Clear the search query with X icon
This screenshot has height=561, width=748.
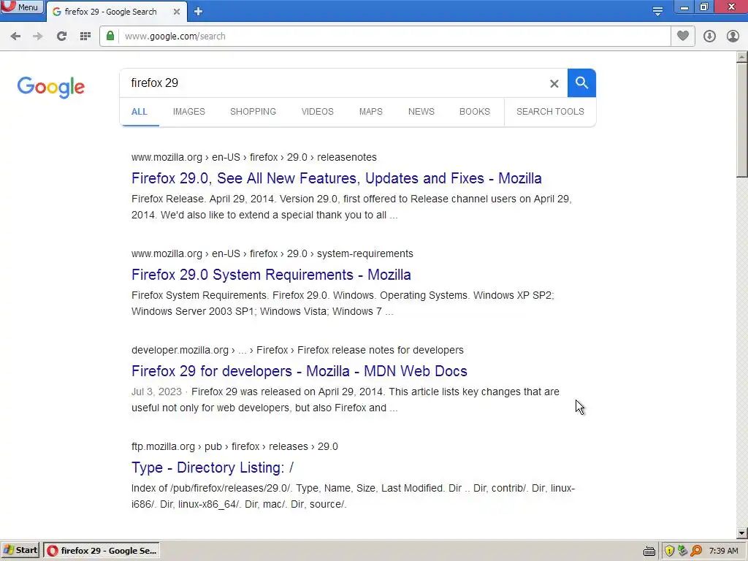pyautogui.click(x=554, y=83)
